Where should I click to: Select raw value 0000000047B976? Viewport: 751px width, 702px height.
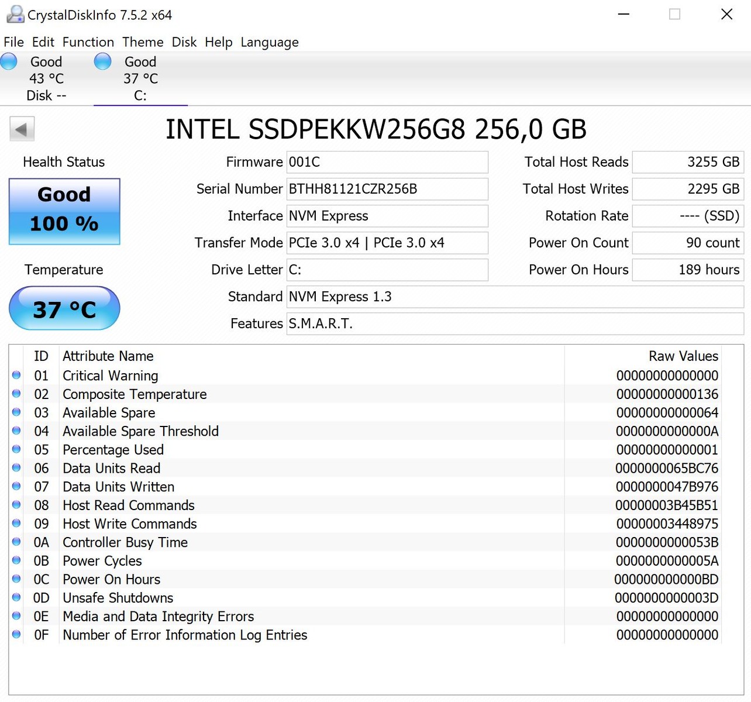point(667,487)
